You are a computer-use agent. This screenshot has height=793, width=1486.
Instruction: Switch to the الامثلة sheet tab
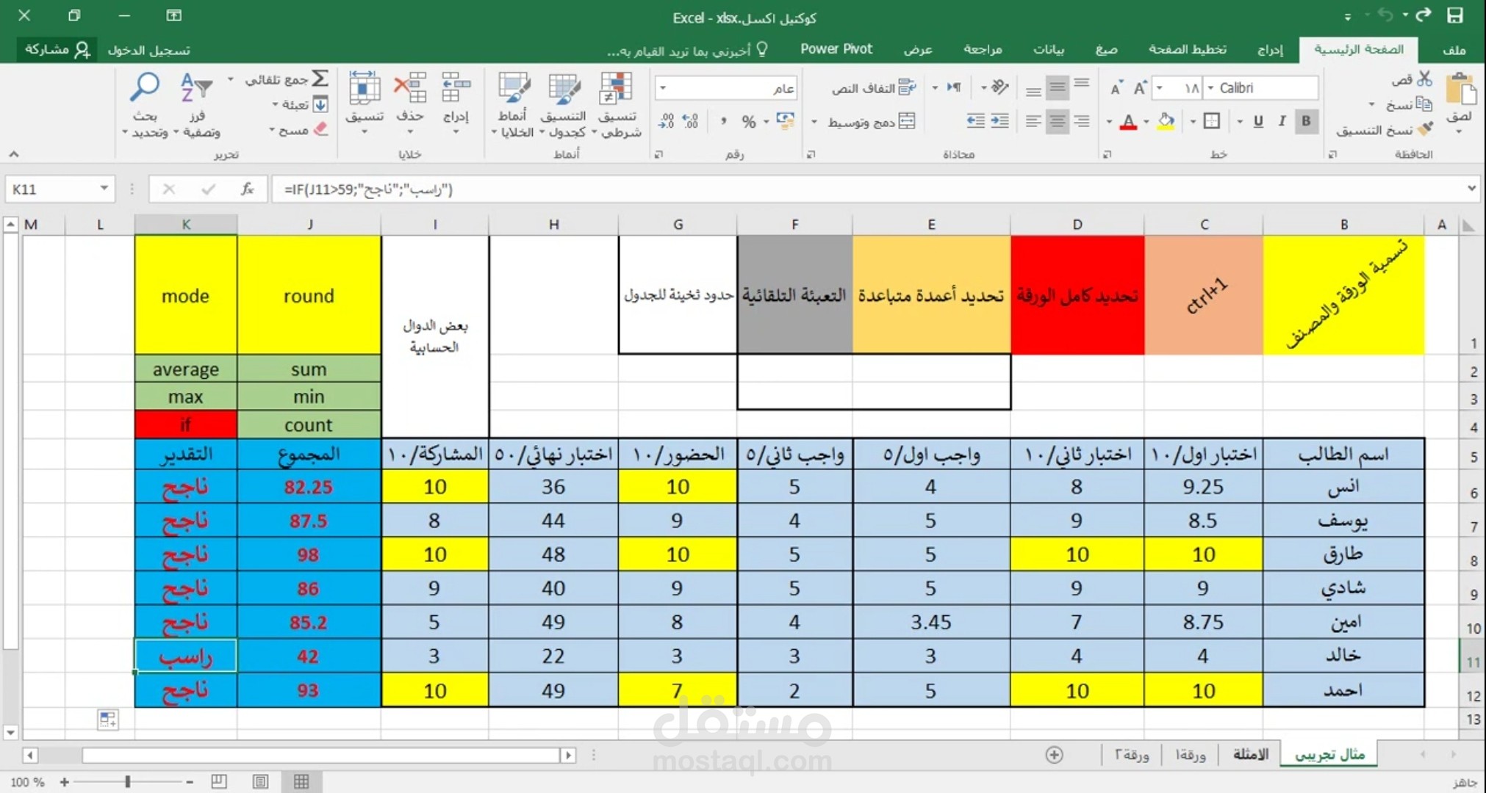click(1250, 754)
